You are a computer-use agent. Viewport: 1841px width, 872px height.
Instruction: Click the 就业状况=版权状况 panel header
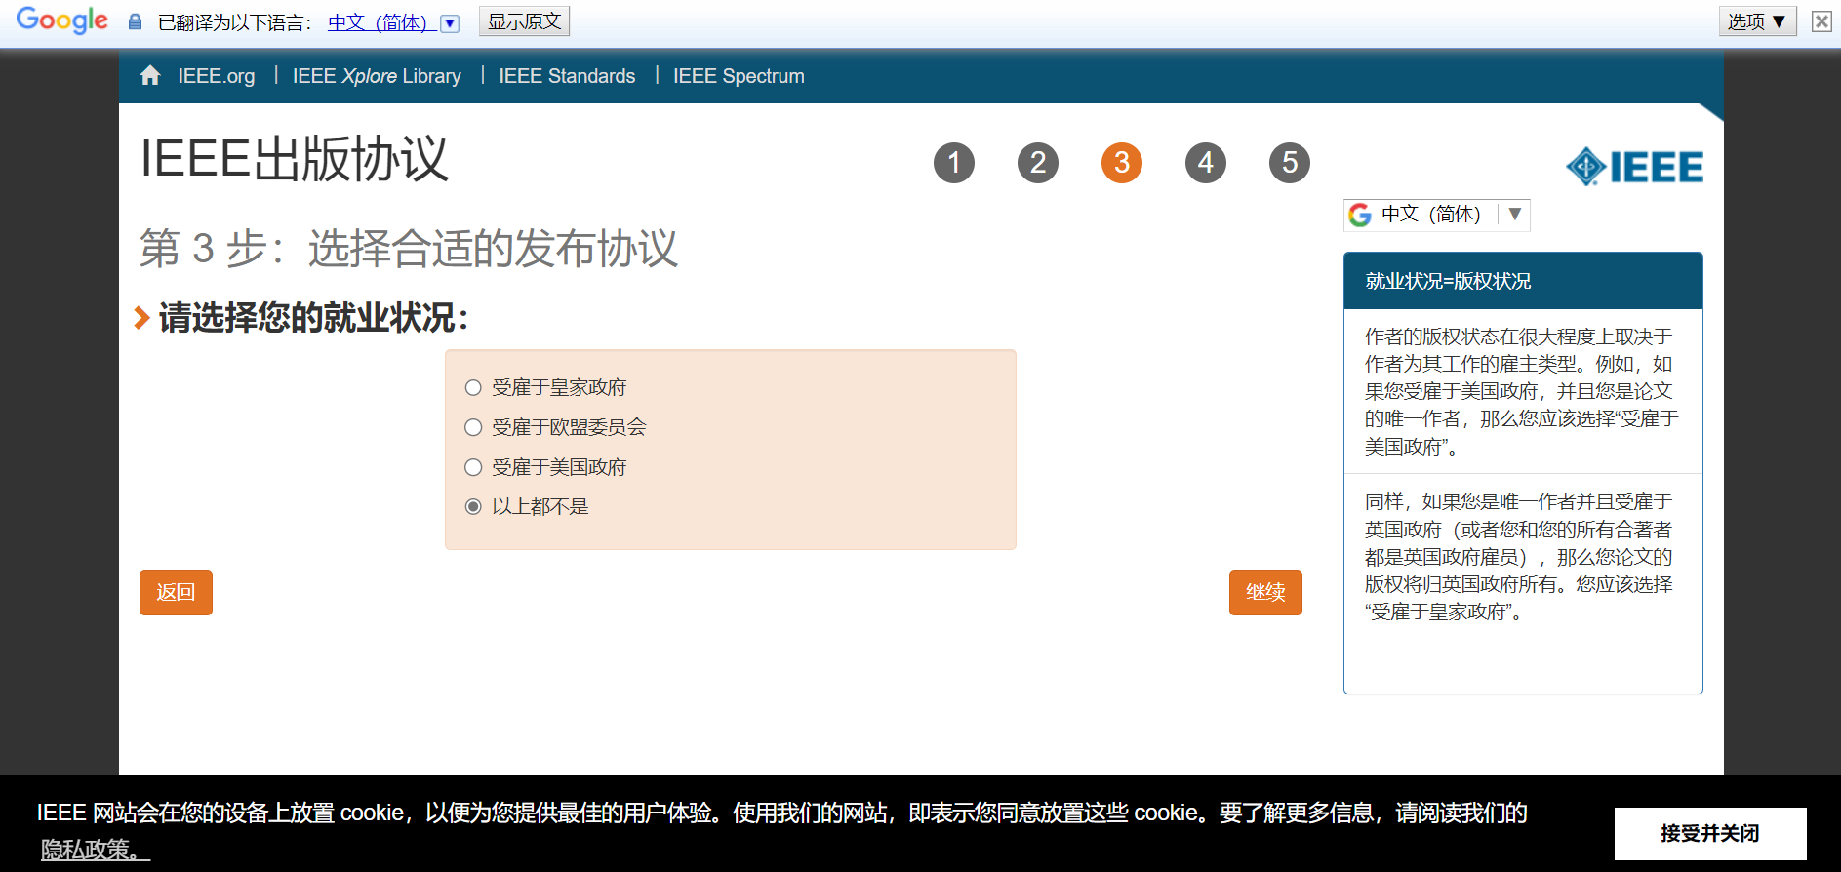[x=1523, y=281]
